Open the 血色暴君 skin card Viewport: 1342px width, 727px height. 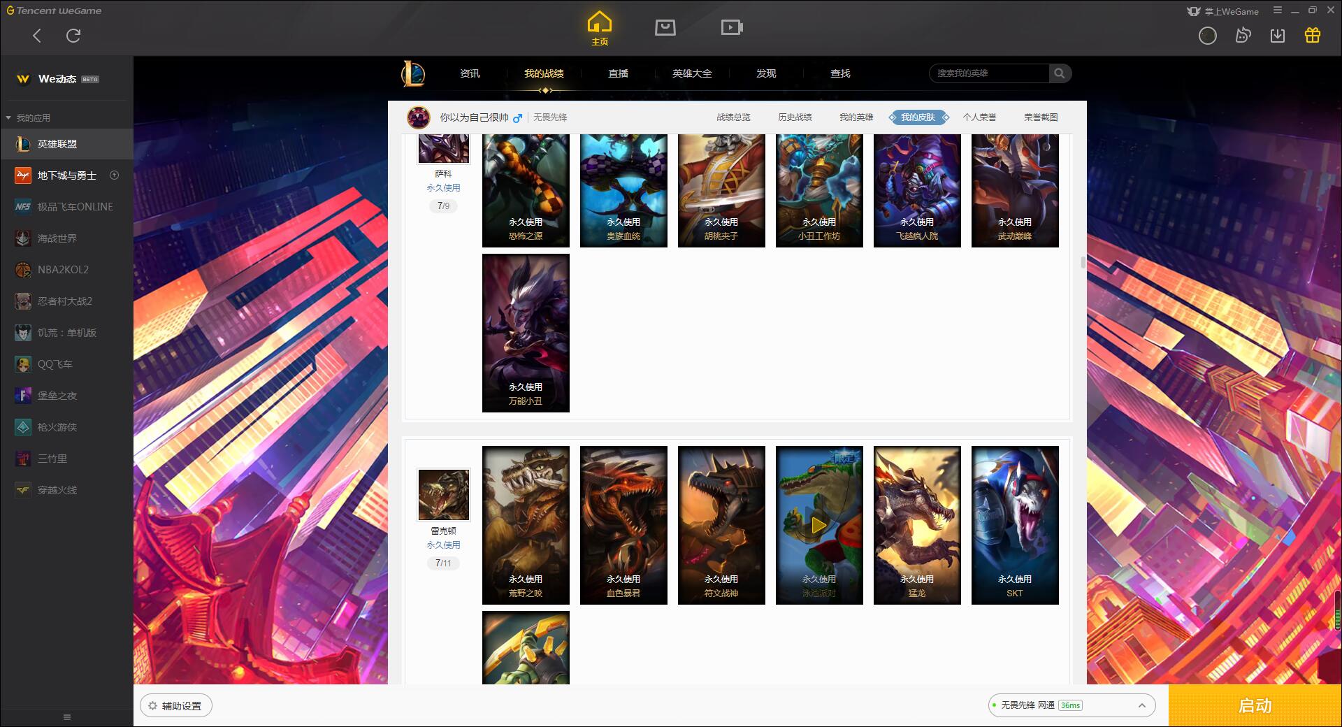623,525
